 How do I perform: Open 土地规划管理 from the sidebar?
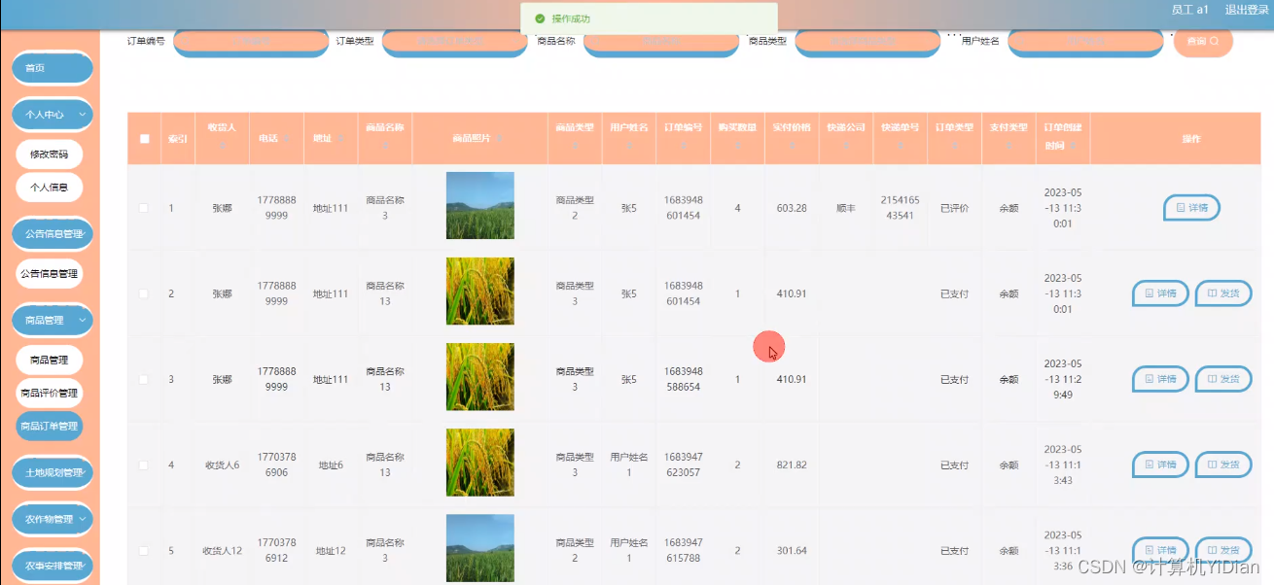52,472
